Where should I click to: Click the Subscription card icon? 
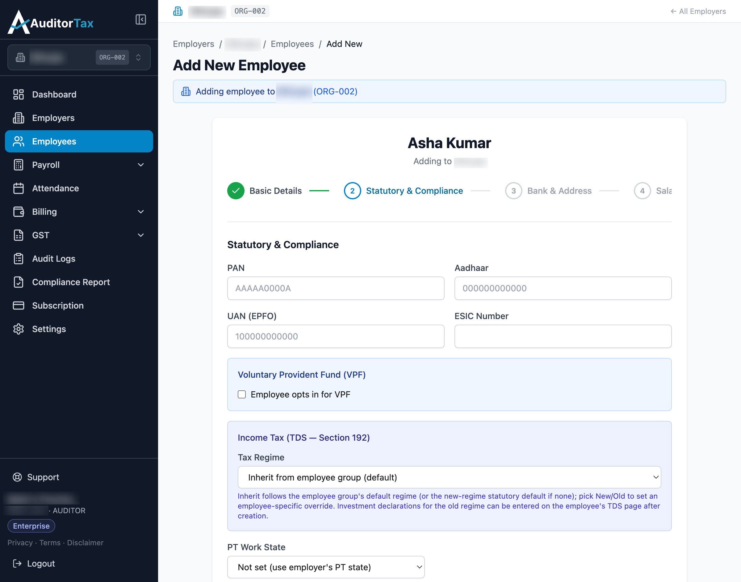coord(19,306)
